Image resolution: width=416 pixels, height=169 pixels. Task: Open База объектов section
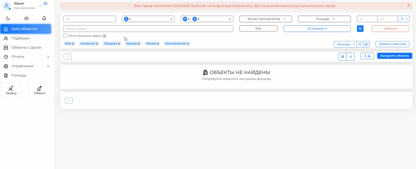26,29
